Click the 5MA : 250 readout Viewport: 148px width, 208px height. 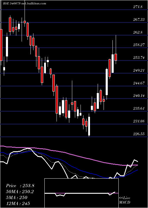pyautogui.click(x=17, y=198)
